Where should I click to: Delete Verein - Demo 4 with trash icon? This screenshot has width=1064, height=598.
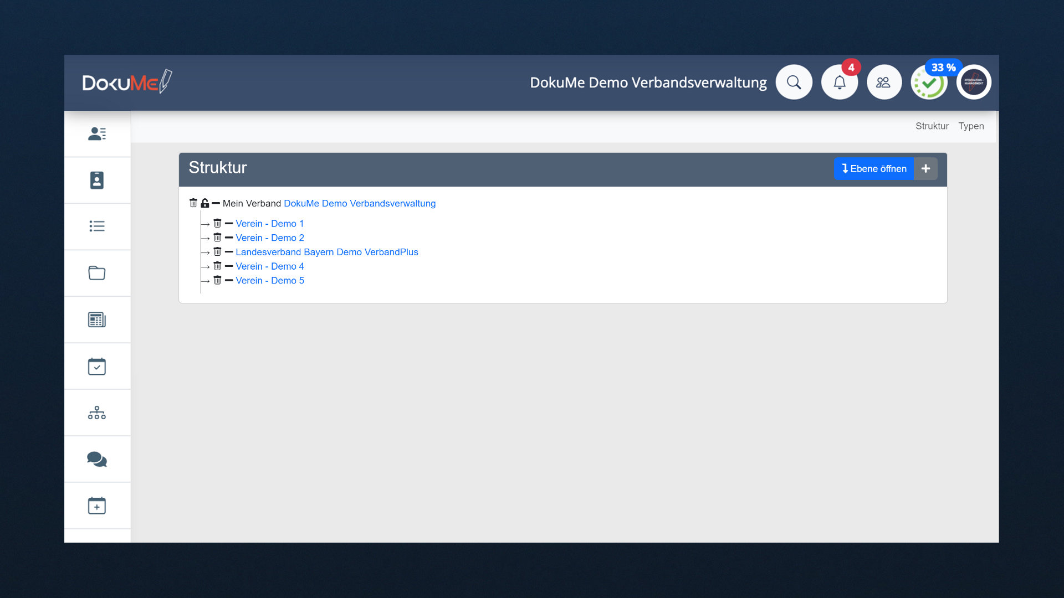[217, 266]
